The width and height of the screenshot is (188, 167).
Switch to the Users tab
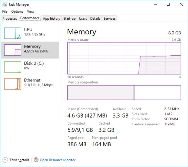[83, 18]
